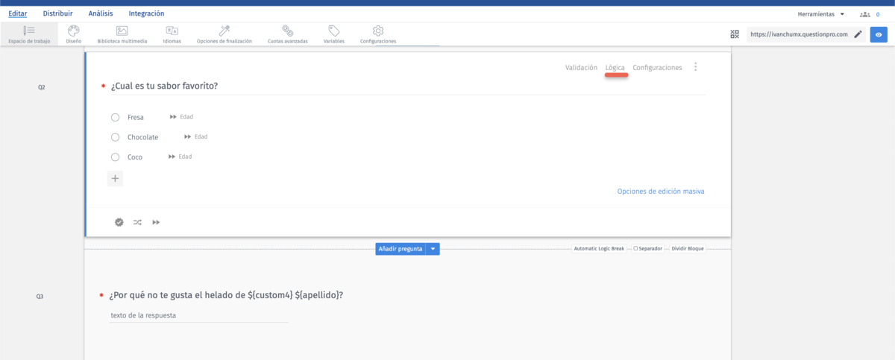This screenshot has width=895, height=360.
Task: Click the Edad destination next to Coco
Action: [186, 157]
